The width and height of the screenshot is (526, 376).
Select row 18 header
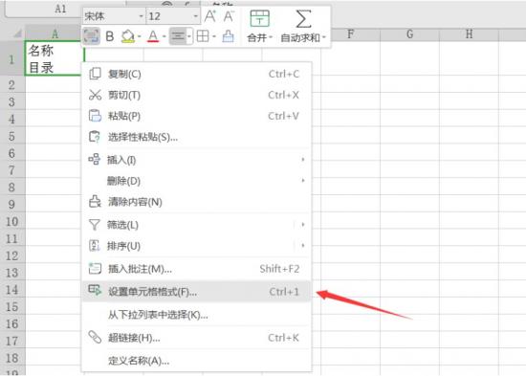click(x=12, y=358)
